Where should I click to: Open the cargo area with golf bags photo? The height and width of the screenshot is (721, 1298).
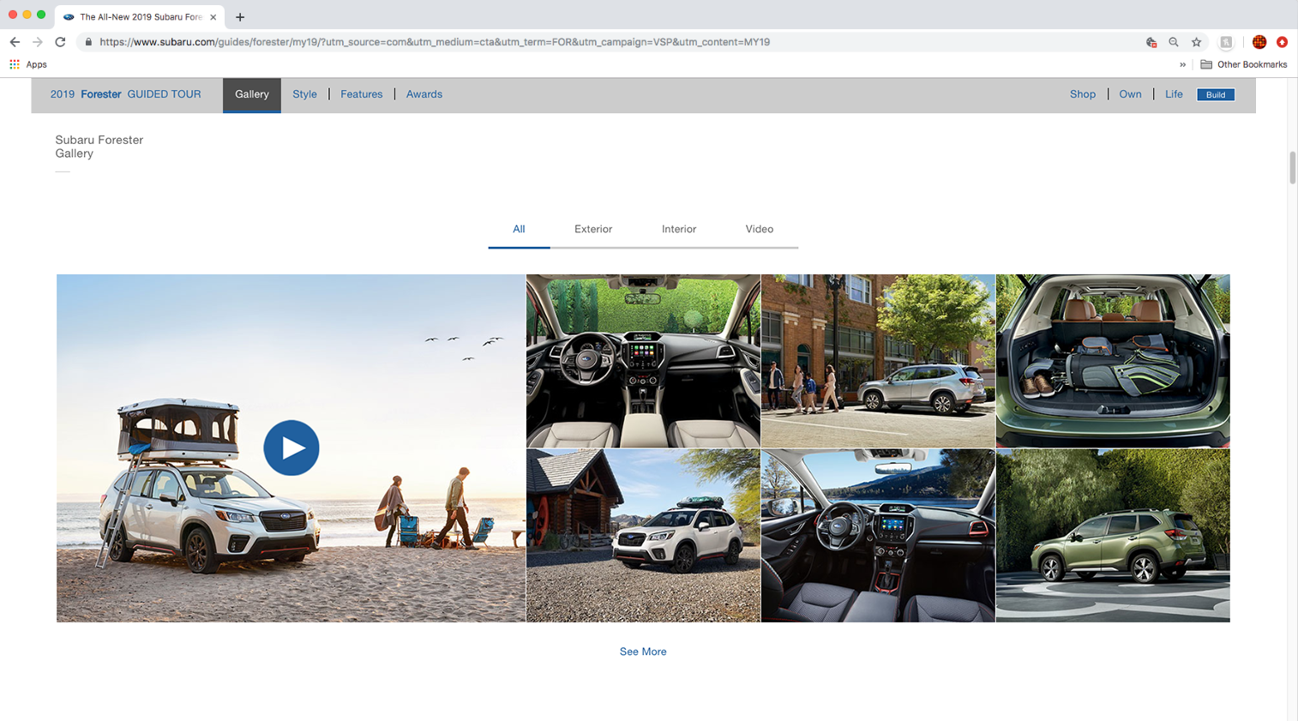(1113, 361)
